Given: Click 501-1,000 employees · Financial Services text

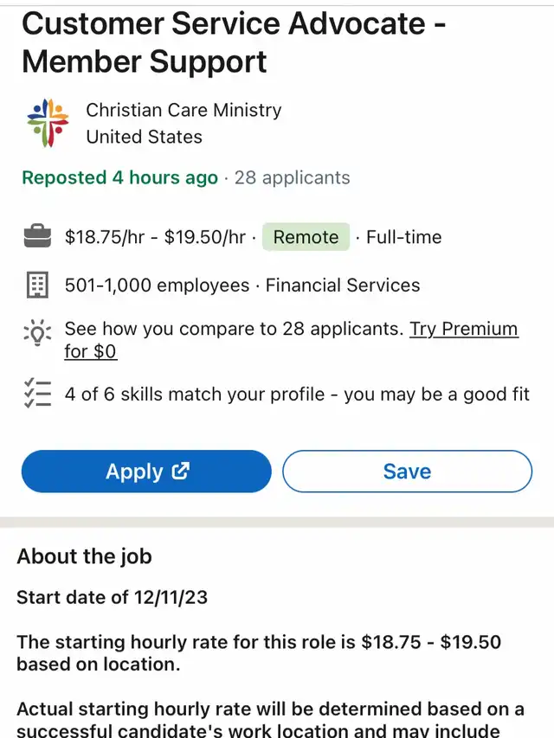Looking at the screenshot, I should 242,286.
